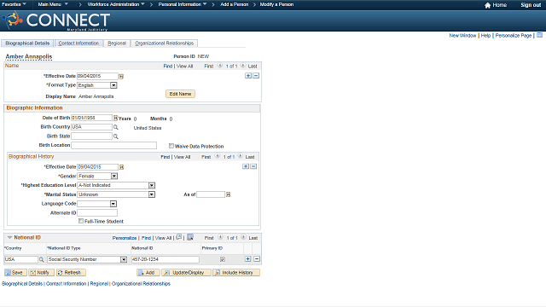The width and height of the screenshot is (546, 307).
Task: Open the New Window link
Action: click(x=462, y=36)
